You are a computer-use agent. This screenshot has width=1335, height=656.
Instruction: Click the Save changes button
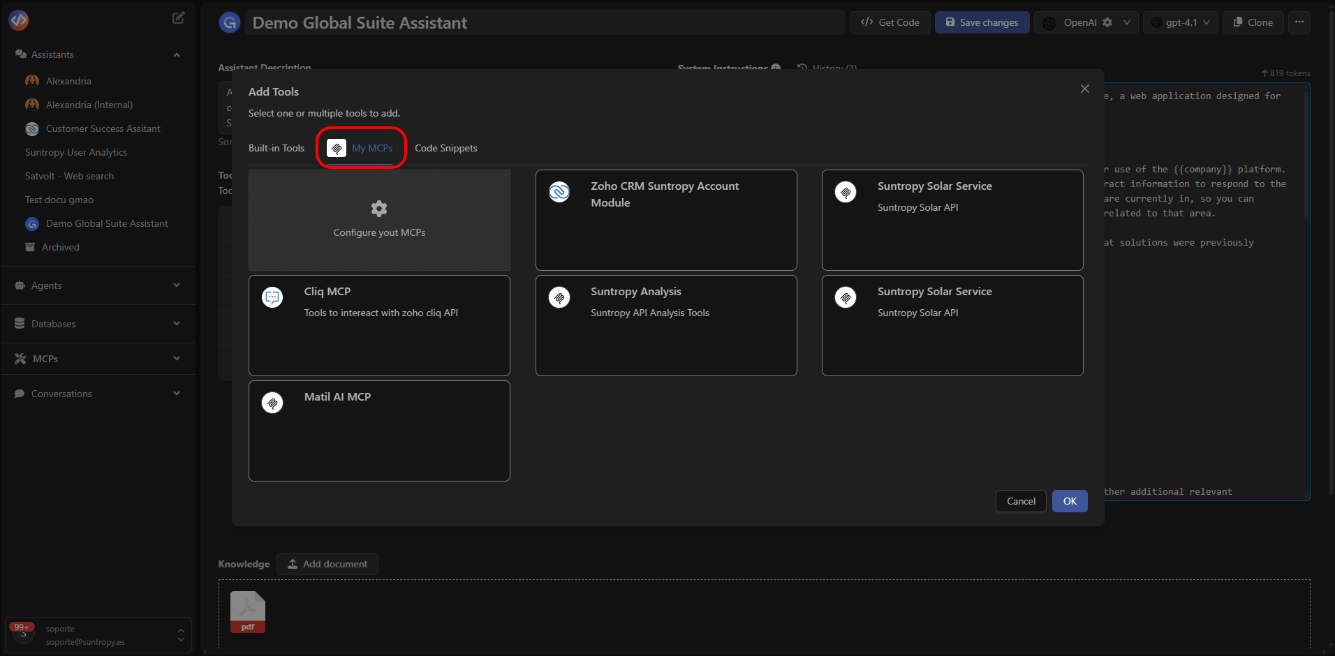point(982,22)
